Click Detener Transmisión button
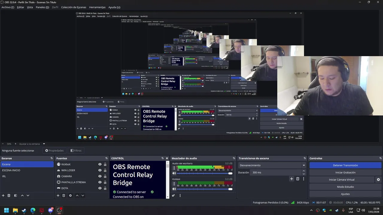Screen dimensions: 383x215 point(345,165)
